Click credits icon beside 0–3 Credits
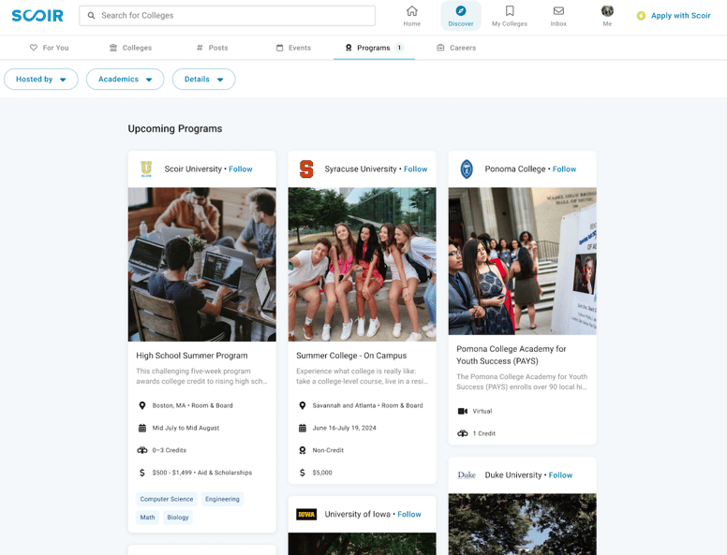Viewport: 727px width, 555px height. tap(142, 450)
